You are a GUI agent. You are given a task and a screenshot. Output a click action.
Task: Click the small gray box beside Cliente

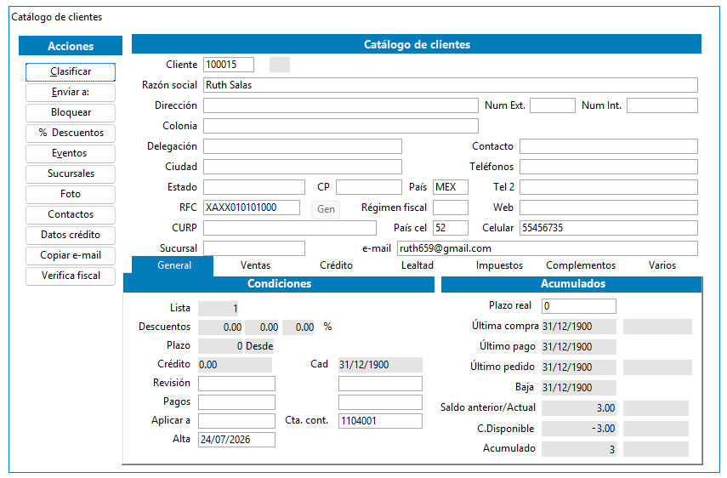280,65
